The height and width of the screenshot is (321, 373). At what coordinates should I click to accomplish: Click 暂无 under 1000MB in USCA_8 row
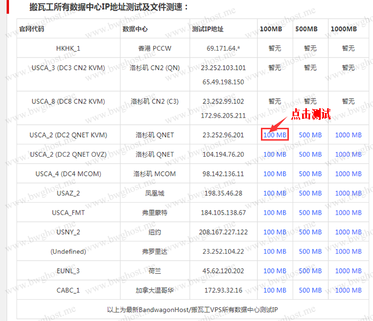coord(348,101)
